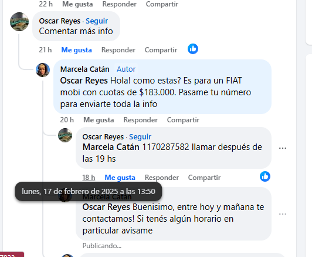
Task: Click Responder under Marcela's FIAT mobi reply
Action: 141,120
